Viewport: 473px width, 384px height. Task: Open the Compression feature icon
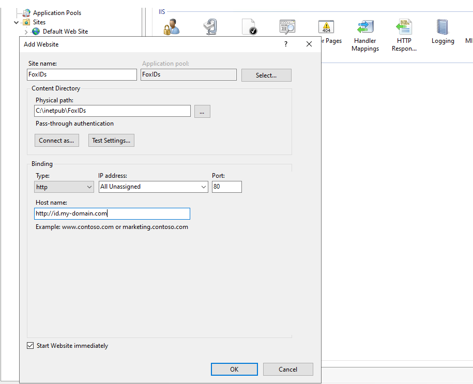point(210,26)
